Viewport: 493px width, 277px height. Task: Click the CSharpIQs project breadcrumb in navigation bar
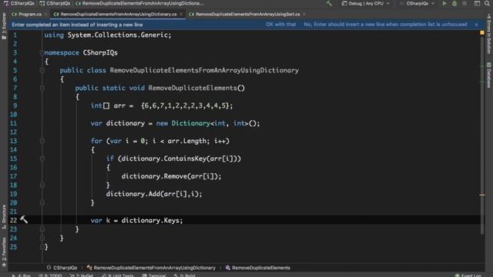(55, 3)
